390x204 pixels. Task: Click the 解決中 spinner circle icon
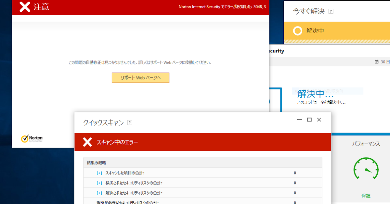298,31
